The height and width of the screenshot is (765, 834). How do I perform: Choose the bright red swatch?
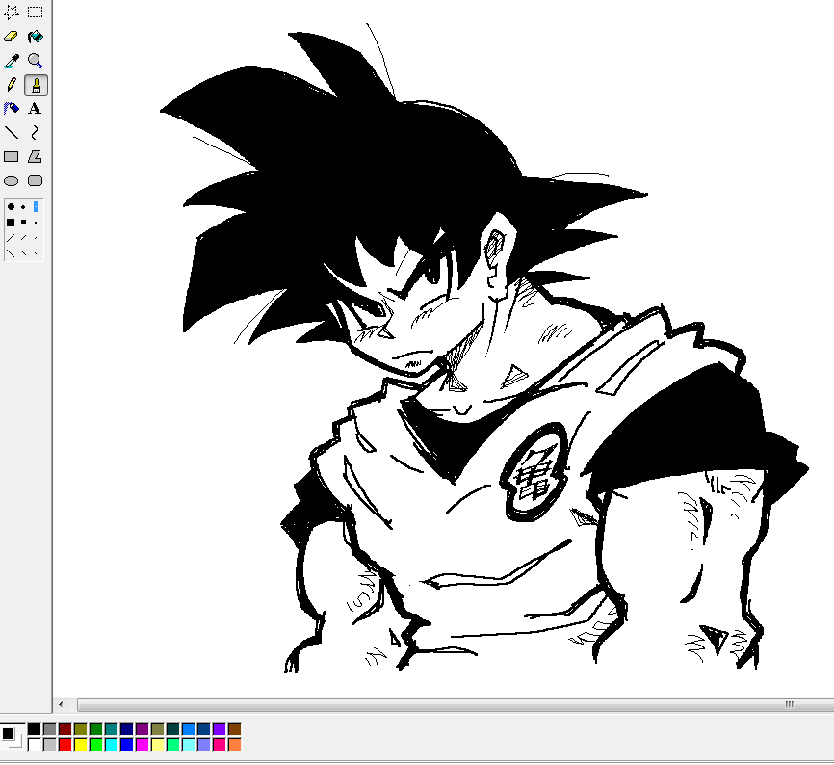click(x=65, y=744)
